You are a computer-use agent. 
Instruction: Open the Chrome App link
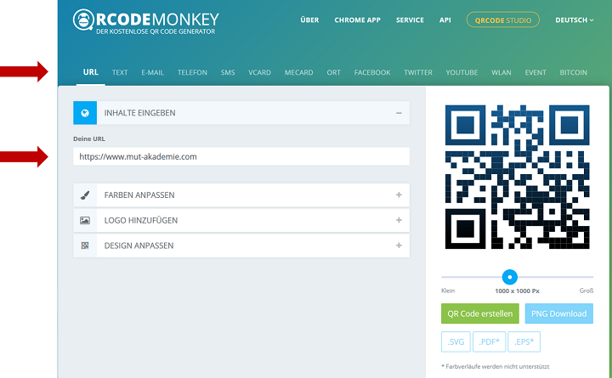(x=357, y=20)
